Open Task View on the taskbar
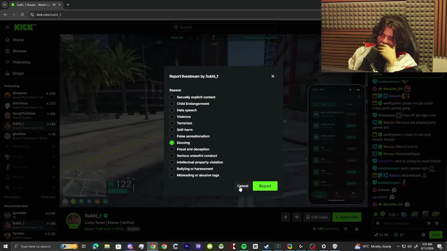Screen dimensions: 447x251 click(84, 246)
